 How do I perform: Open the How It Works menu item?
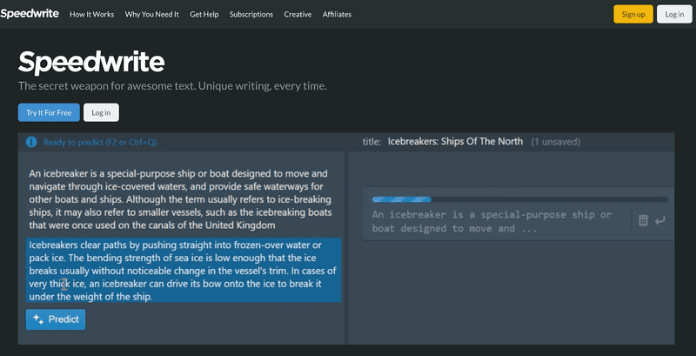91,15
